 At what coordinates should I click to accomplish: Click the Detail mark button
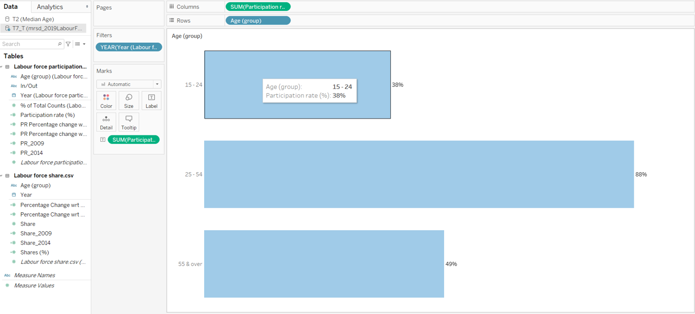tap(106, 122)
